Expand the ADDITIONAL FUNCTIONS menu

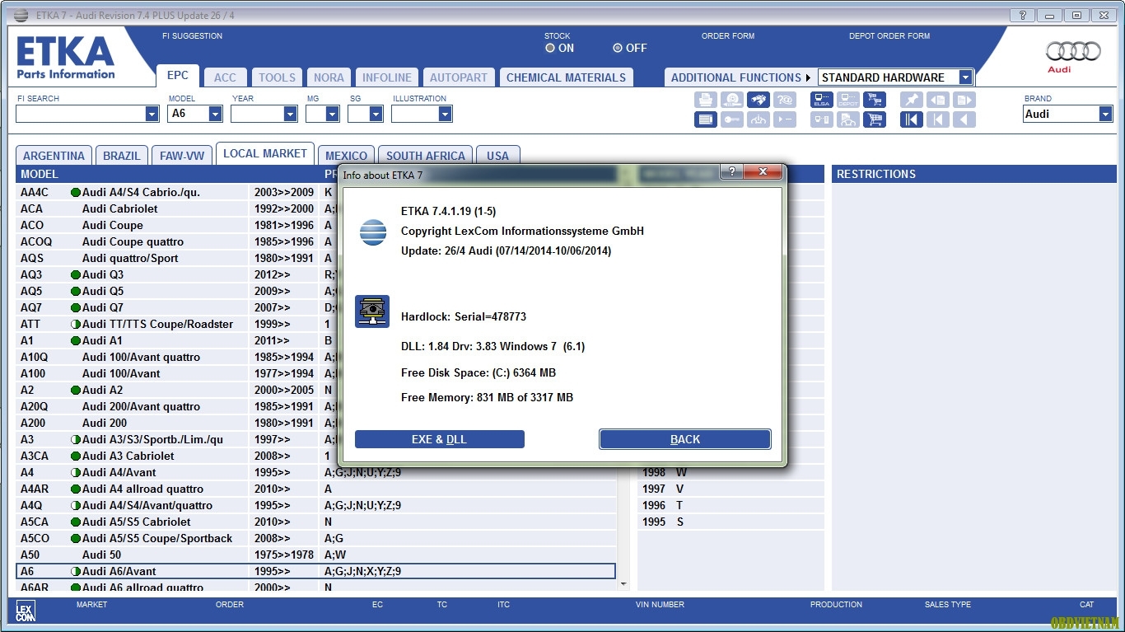point(740,77)
